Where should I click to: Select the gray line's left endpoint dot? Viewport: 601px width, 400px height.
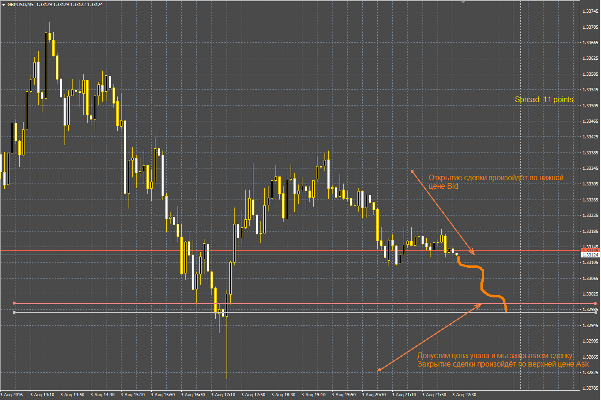coord(15,312)
